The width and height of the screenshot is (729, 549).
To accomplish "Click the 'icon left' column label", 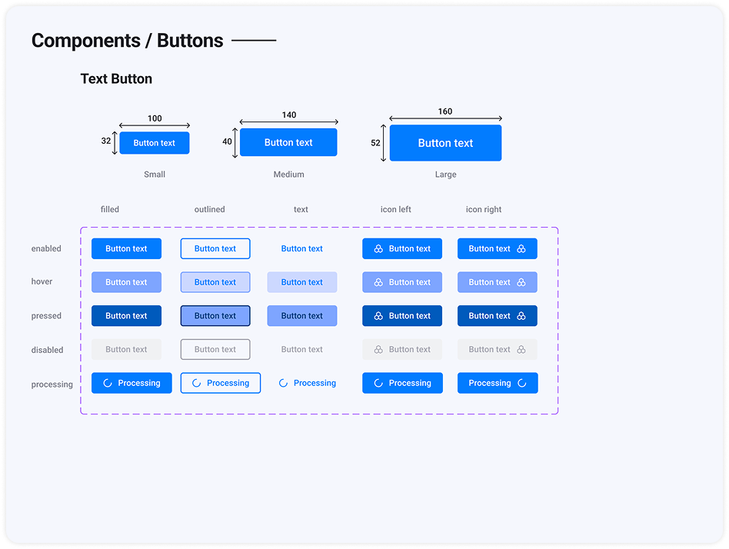I will (396, 209).
